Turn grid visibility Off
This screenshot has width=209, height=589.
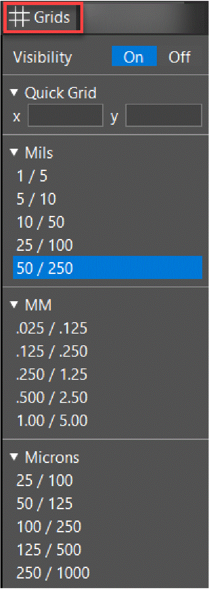click(x=180, y=57)
